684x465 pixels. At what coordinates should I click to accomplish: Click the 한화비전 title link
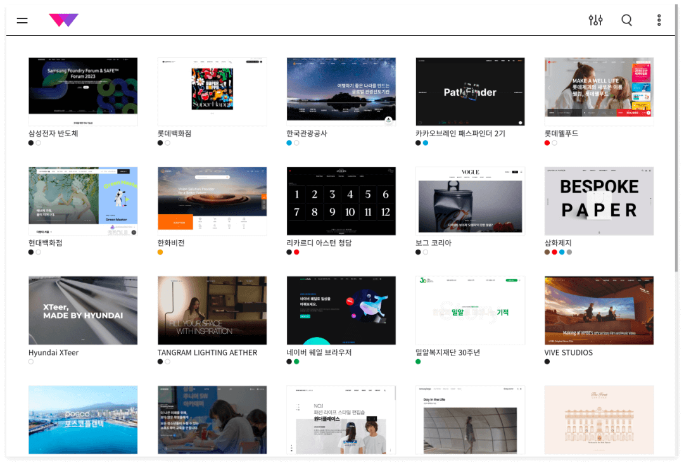(x=171, y=243)
